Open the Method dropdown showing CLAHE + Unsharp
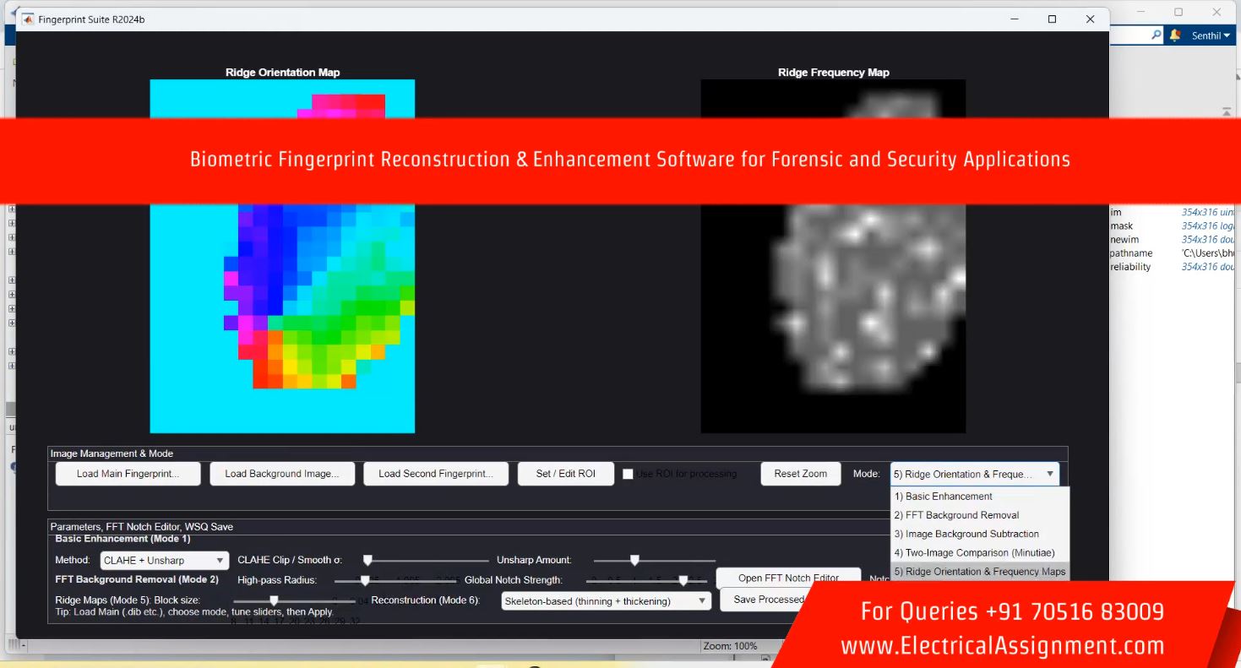Image resolution: width=1241 pixels, height=668 pixels. (x=165, y=560)
